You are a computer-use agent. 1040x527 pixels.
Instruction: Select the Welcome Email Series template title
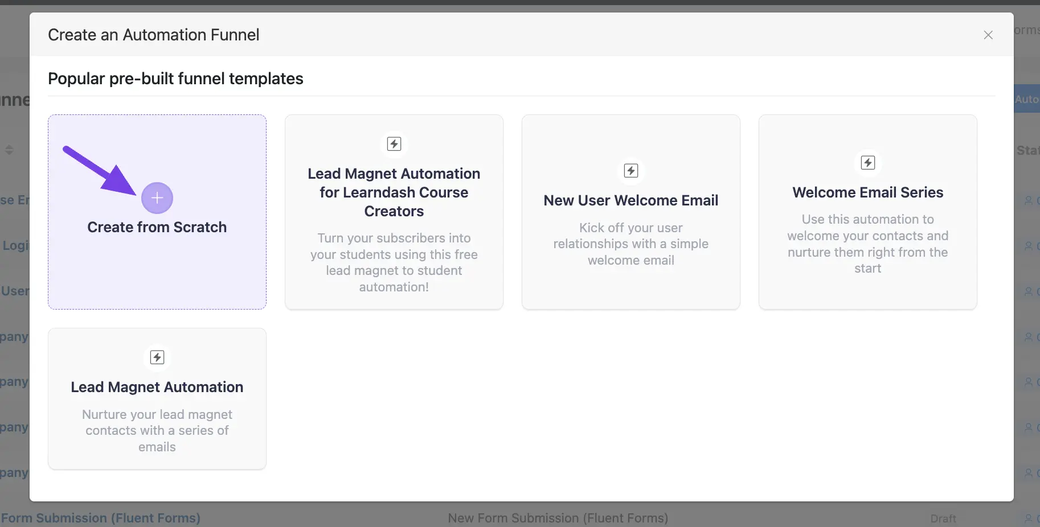(x=868, y=192)
